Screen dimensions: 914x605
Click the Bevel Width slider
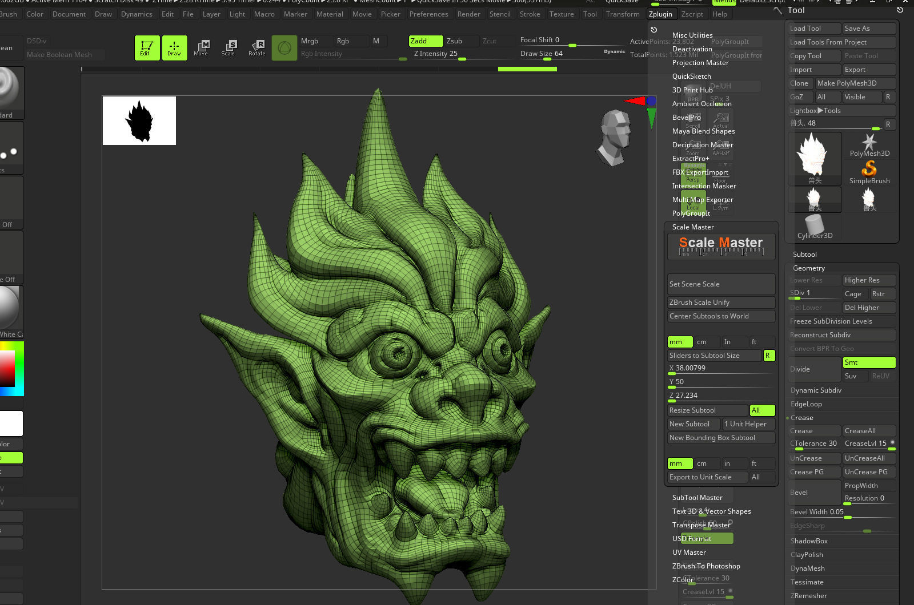click(x=842, y=513)
